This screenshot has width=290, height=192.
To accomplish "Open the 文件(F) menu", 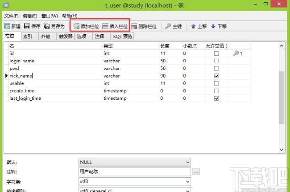I will click(11, 16).
